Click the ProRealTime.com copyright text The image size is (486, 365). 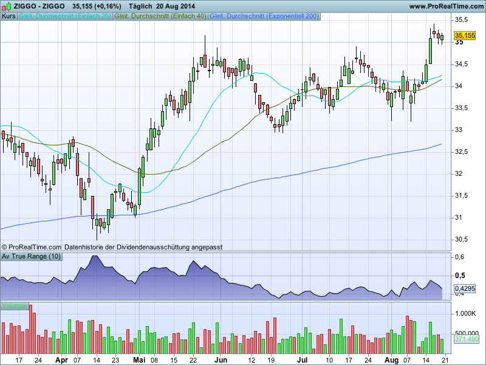click(x=32, y=248)
